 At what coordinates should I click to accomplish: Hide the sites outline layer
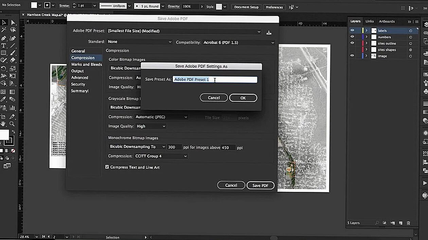[352, 43]
